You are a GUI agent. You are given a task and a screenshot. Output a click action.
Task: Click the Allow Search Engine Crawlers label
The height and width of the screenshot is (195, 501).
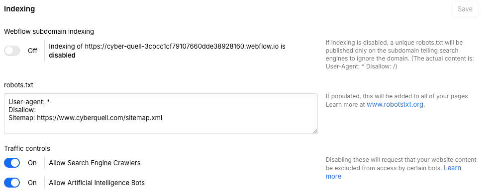pos(95,163)
